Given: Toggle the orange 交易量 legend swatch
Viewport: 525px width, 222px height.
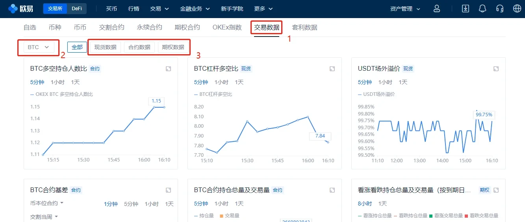Looking at the screenshot, I should point(222,216).
